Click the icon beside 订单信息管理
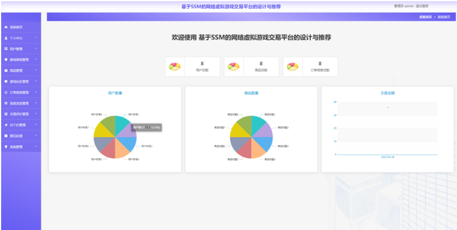The image size is (457, 230). (x=6, y=92)
